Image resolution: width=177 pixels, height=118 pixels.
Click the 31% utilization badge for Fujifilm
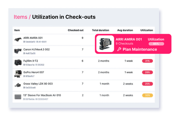tap(147, 61)
